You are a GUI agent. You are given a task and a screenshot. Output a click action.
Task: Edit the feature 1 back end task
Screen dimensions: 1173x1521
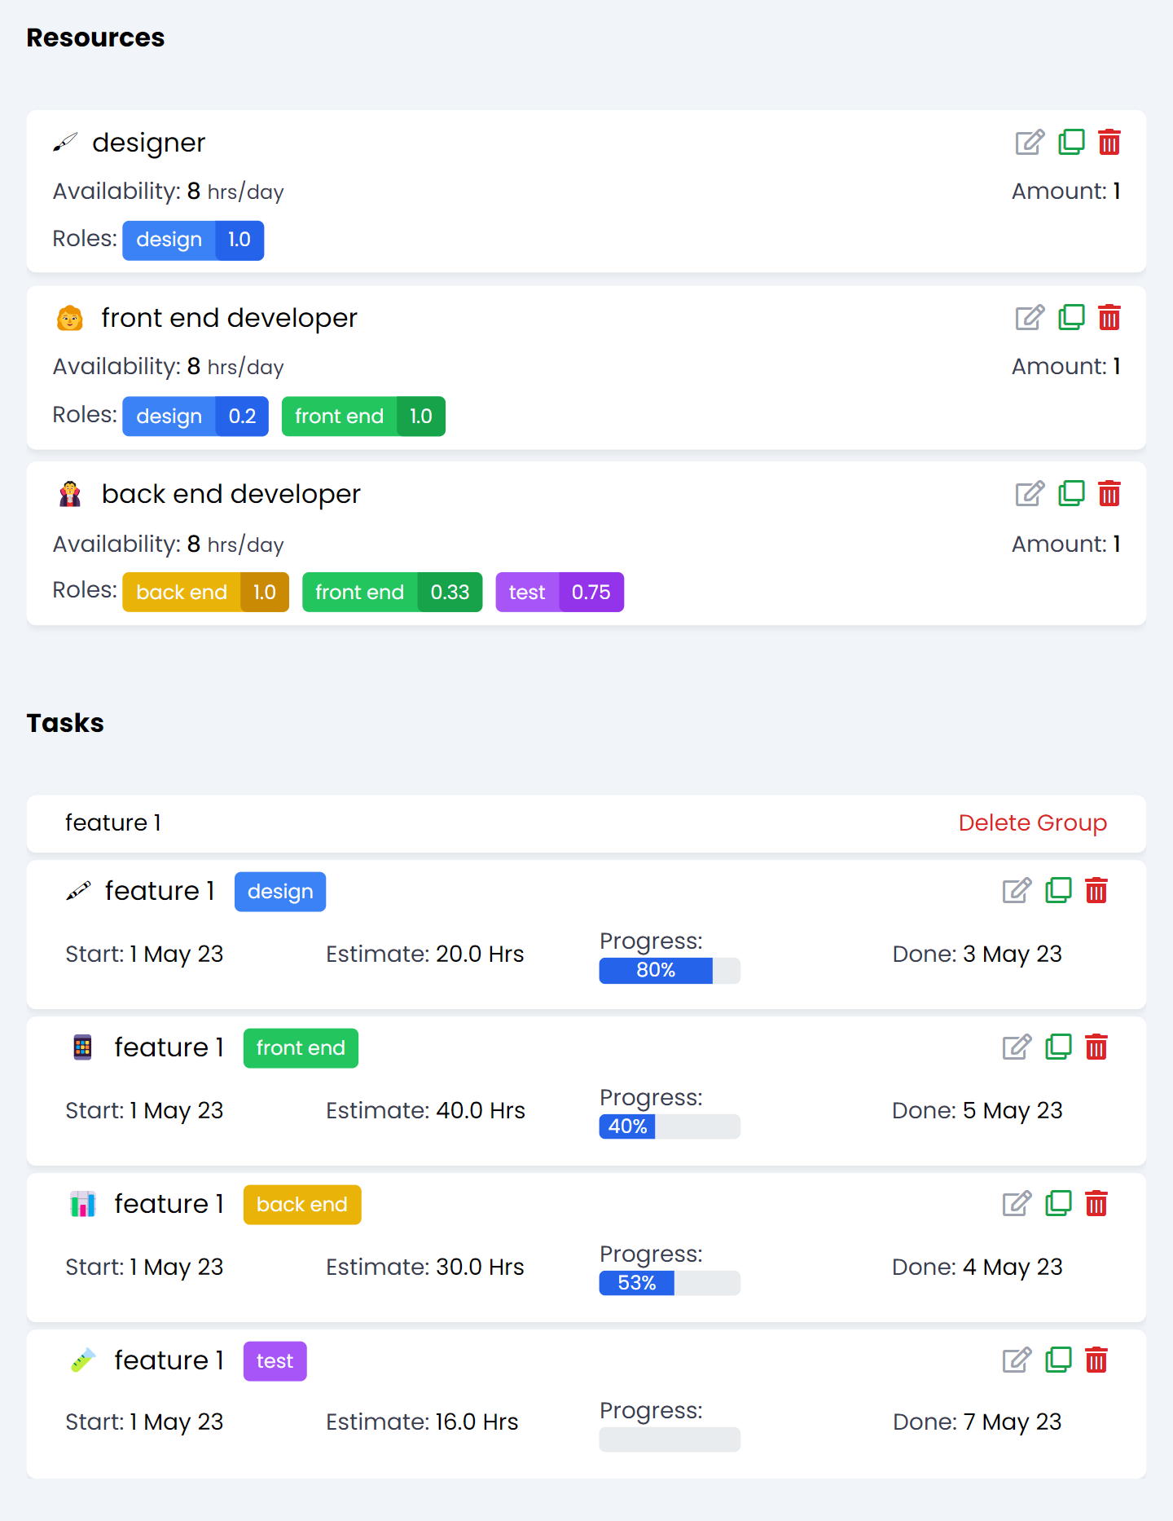[x=1016, y=1203]
